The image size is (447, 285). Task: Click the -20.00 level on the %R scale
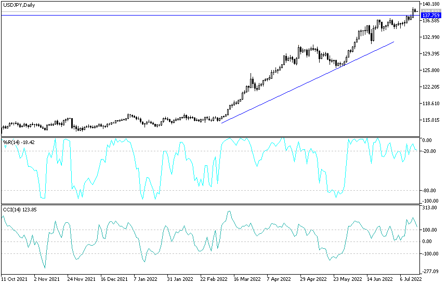coord(429,151)
